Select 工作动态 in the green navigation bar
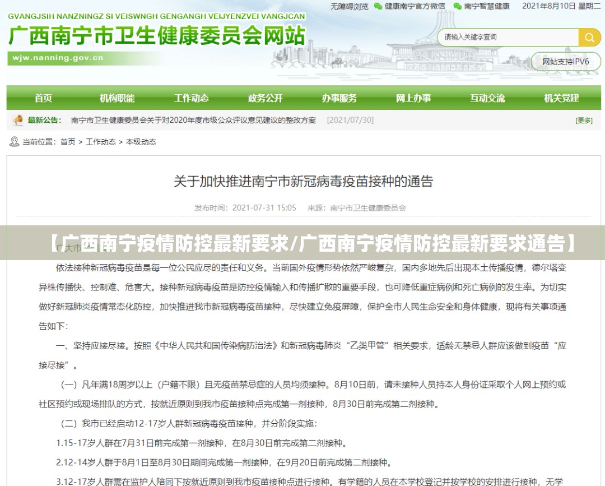 click(191, 98)
